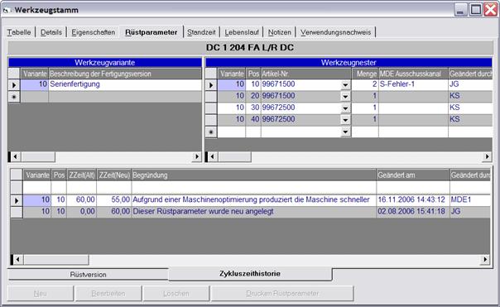
Task: Open Artikel-Nr. dropdown for position 30
Action: click(345, 108)
